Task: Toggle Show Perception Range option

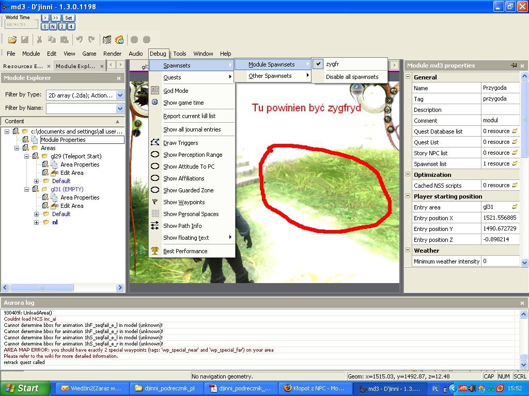Action: pos(192,155)
